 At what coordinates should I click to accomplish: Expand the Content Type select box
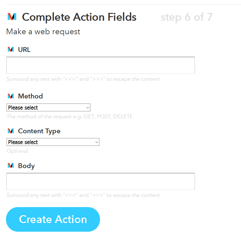[x=53, y=142]
